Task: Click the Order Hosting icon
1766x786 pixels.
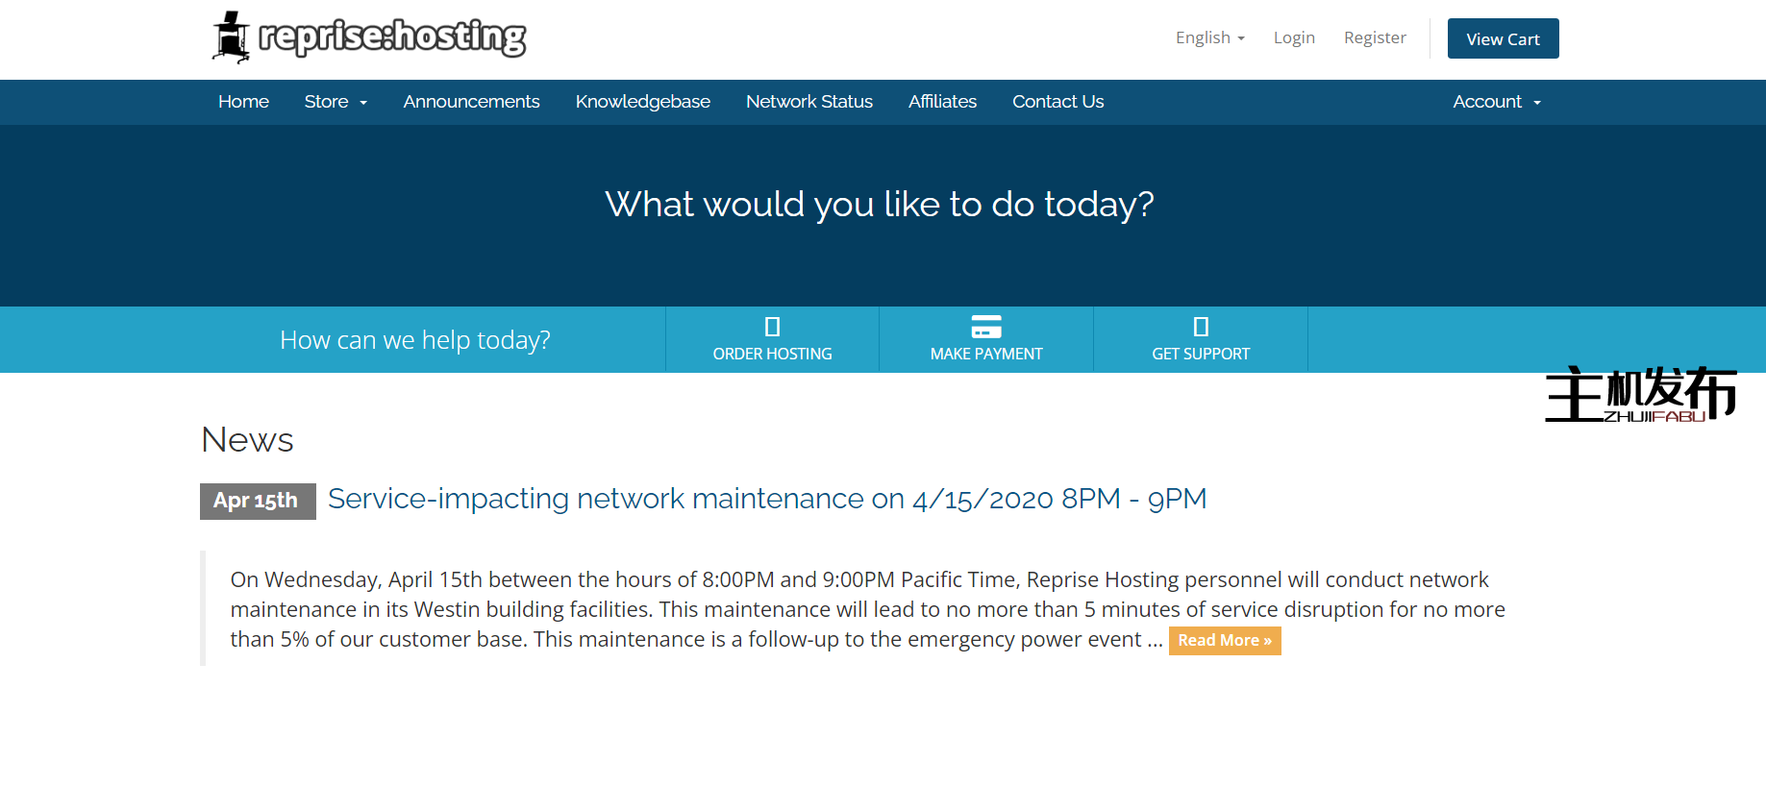Action: [x=772, y=327]
